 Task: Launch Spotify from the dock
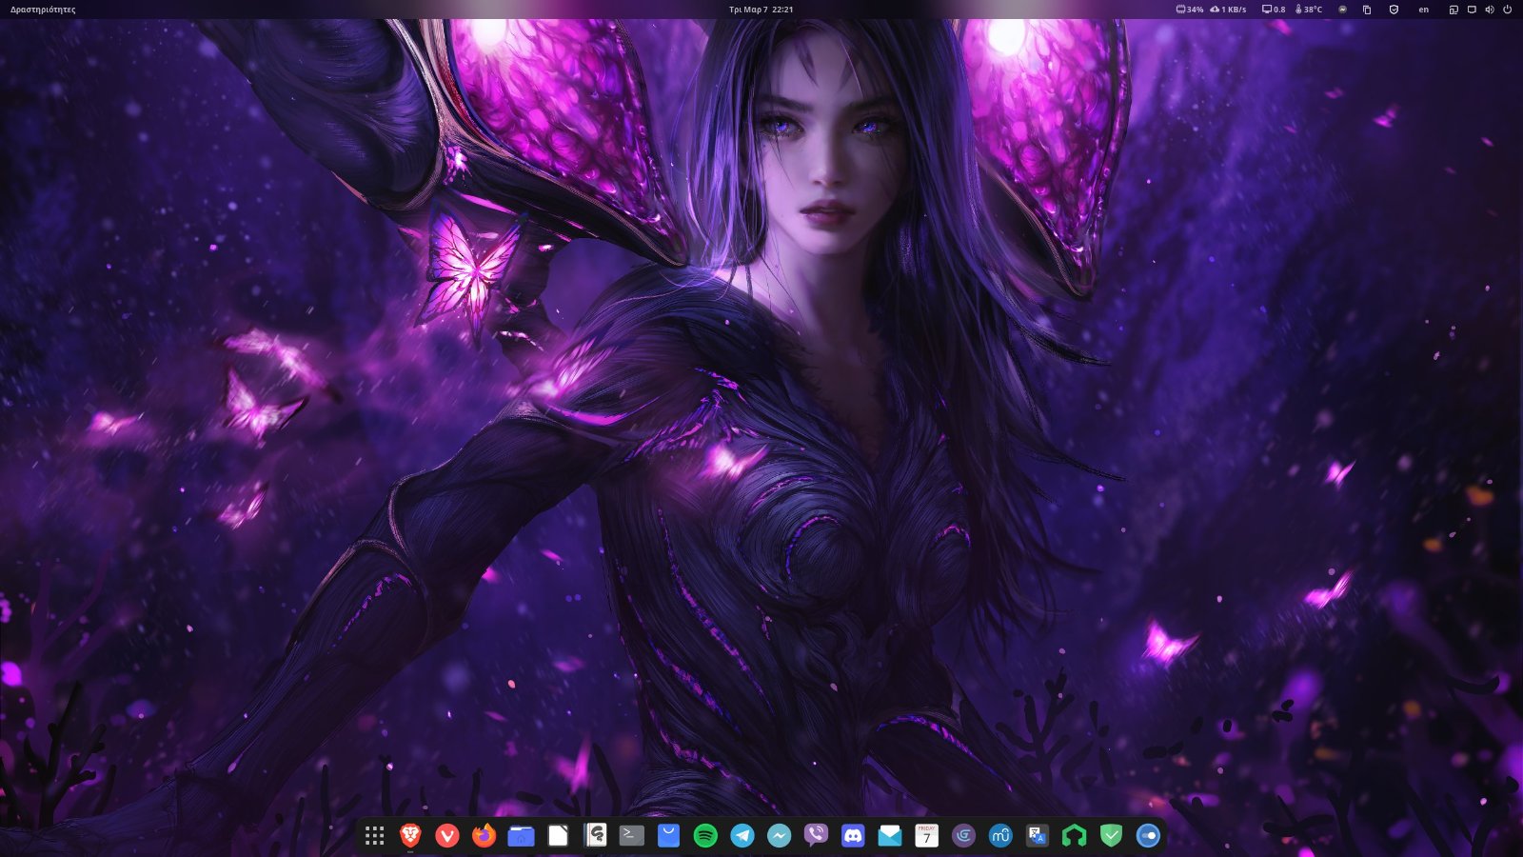pyautogui.click(x=705, y=836)
